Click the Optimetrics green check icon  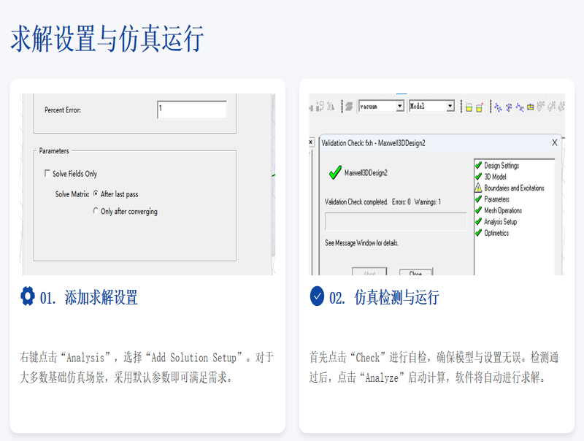(x=478, y=233)
